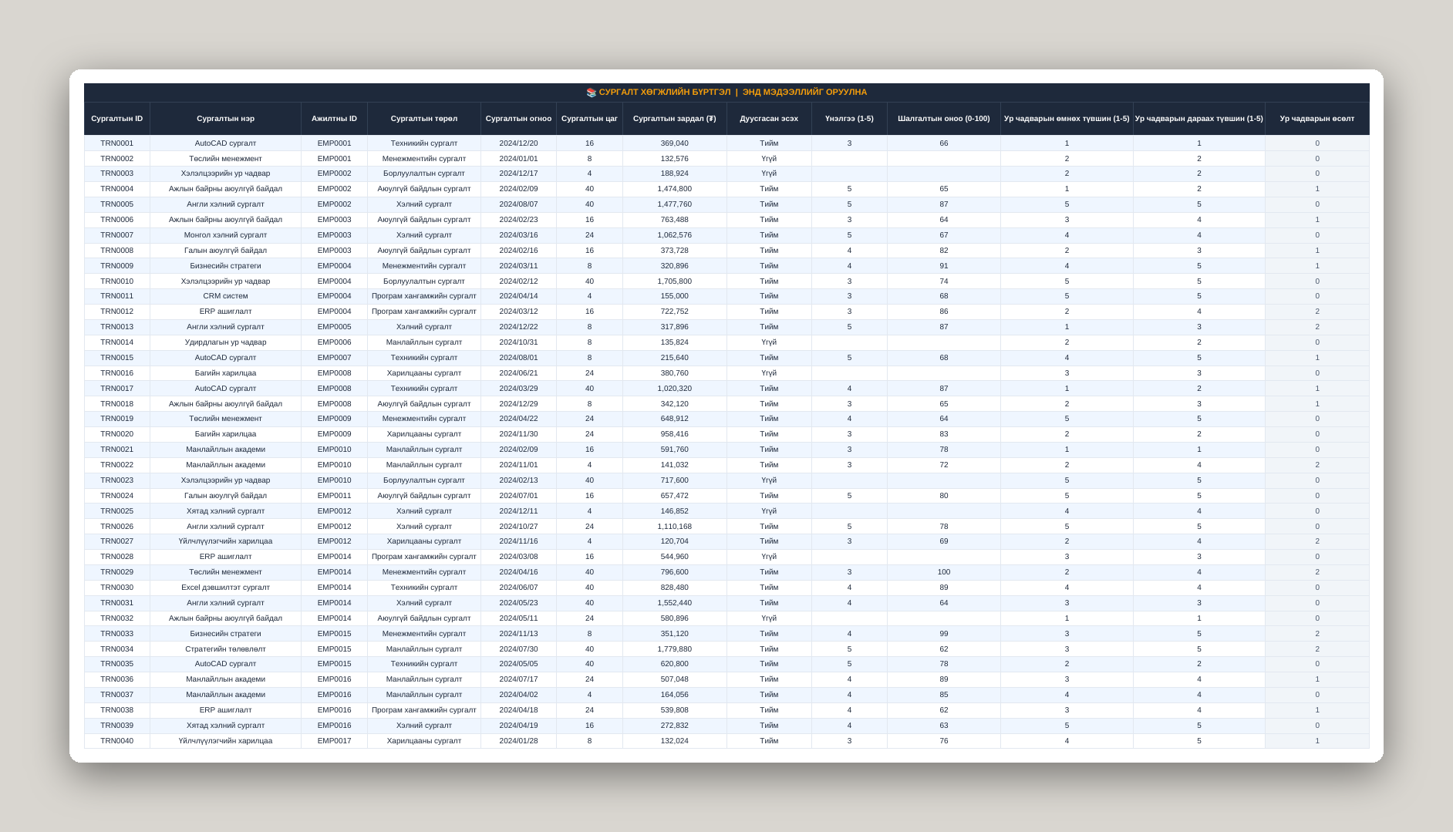Click the cost value '1,110,168'
The height and width of the screenshot is (832, 1453).
(675, 527)
